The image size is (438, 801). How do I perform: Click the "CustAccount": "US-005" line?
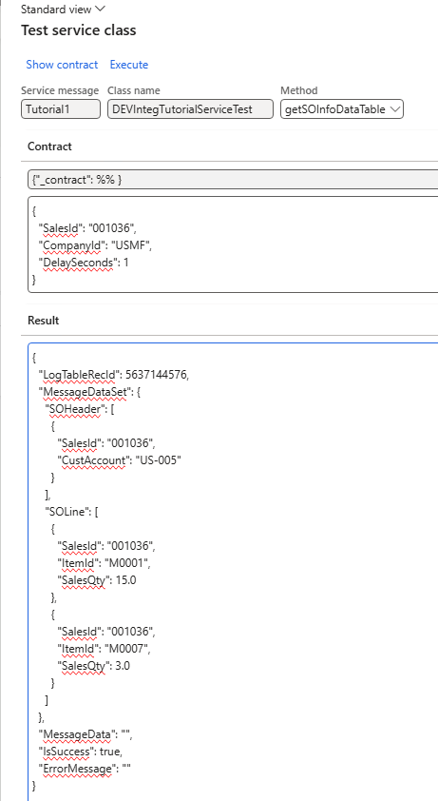point(119,460)
